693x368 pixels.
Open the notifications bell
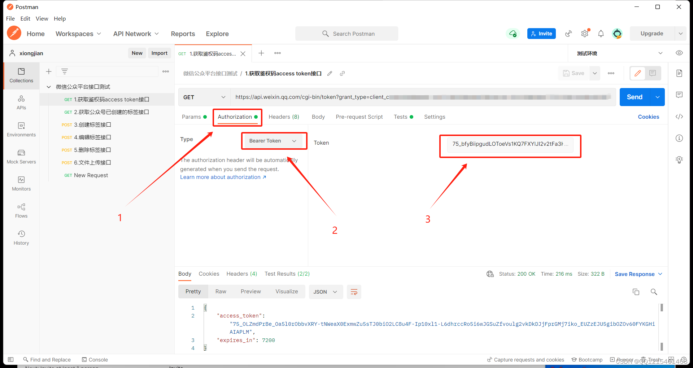(601, 34)
